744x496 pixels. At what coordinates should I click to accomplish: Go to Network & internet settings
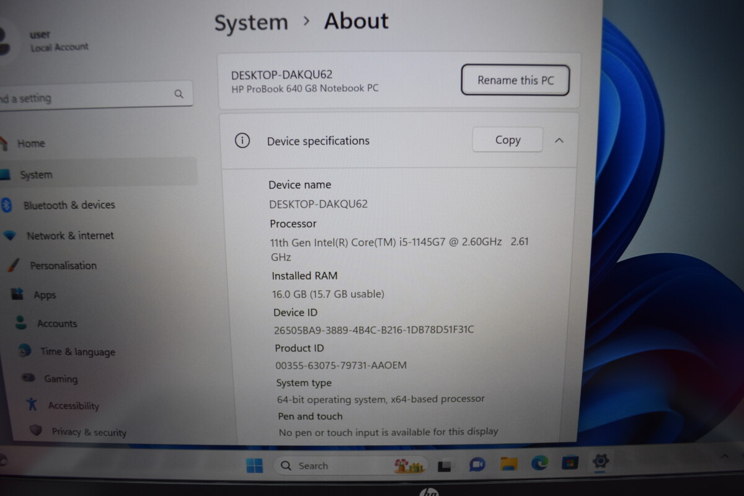coord(70,236)
